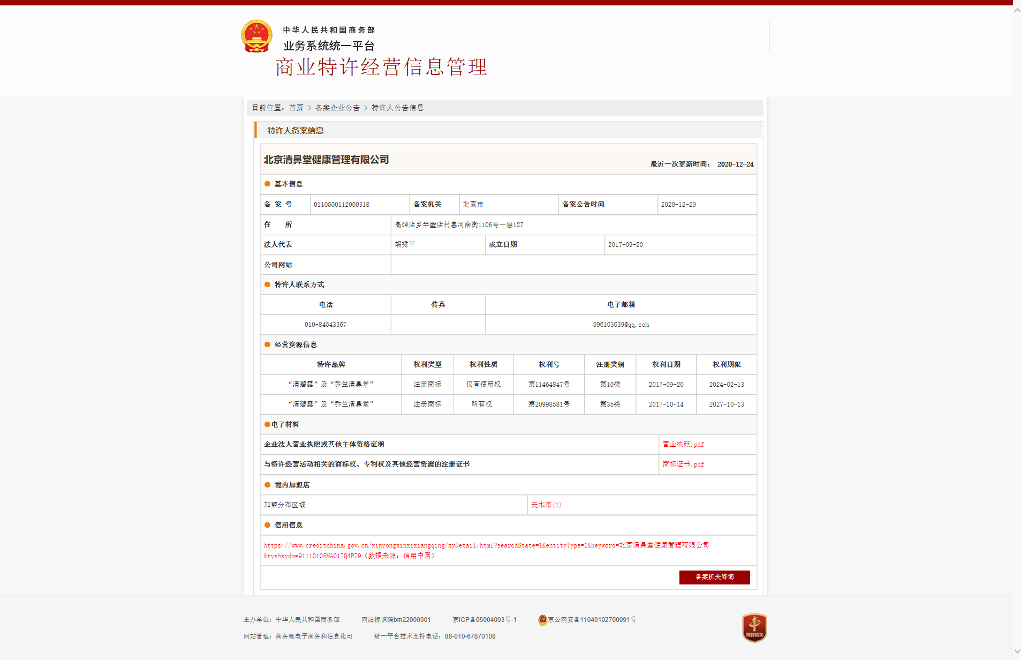Open the 营业执照.pdf attachment

click(x=683, y=444)
